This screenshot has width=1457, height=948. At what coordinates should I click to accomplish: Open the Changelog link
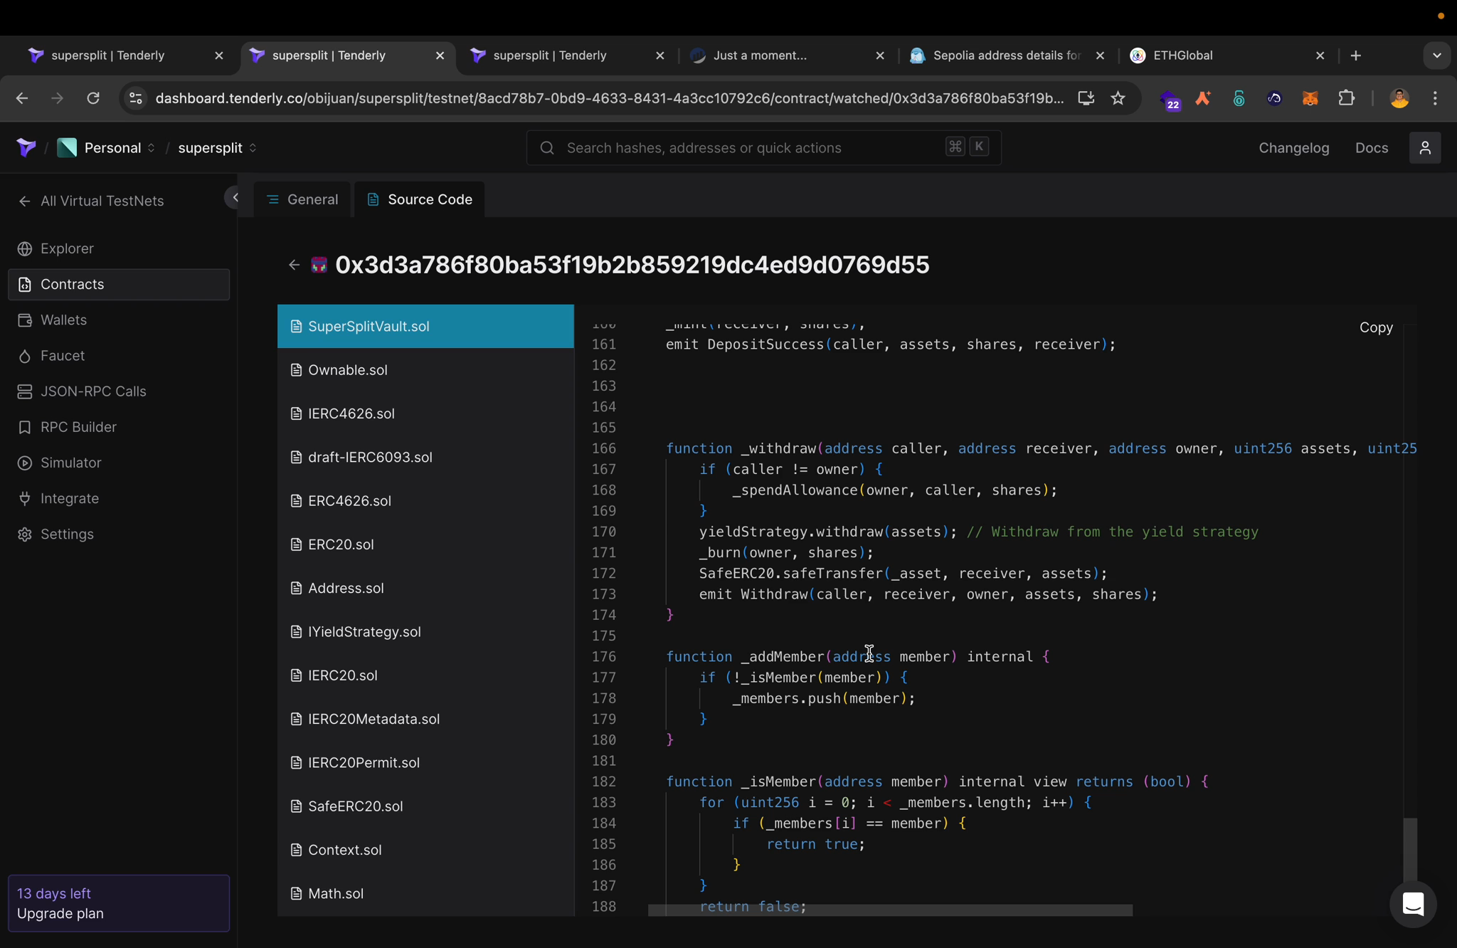point(1293,147)
